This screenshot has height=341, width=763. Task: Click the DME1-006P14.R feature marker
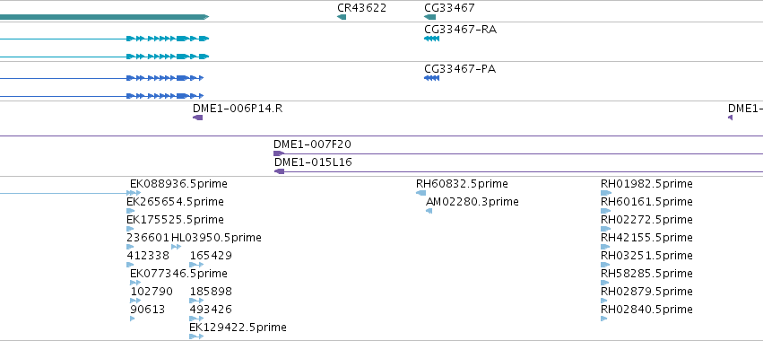[197, 118]
